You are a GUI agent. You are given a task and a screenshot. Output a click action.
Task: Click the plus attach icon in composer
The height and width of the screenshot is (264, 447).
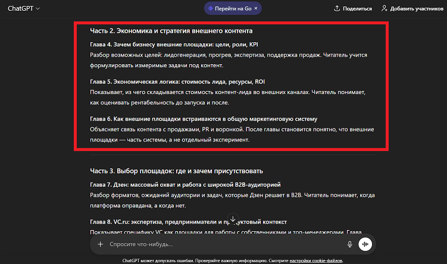101,244
